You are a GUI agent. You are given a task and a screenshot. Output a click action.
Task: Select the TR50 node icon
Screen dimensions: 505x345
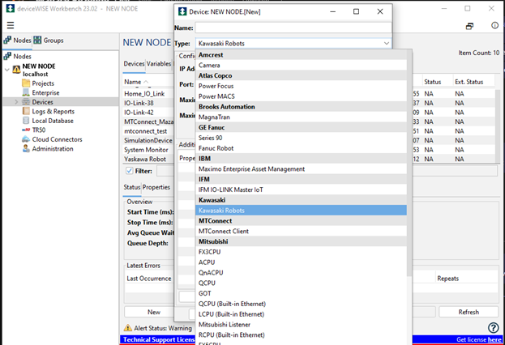pos(25,130)
